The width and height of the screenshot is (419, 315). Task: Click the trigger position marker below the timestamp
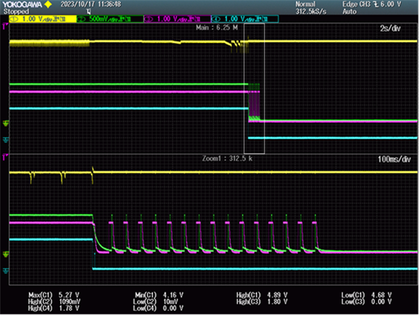89,11
